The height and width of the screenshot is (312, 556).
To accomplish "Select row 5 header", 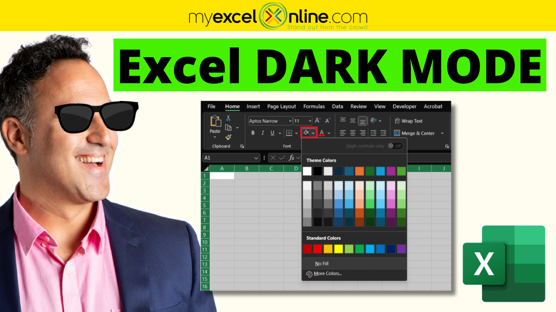I will coord(205,205).
